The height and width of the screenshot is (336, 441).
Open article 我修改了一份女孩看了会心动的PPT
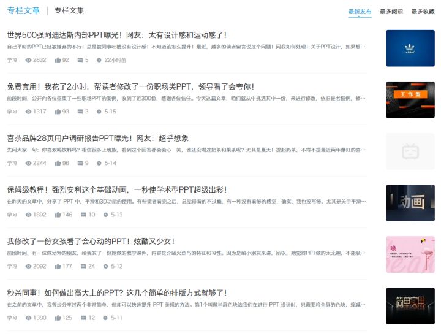[x=91, y=242]
